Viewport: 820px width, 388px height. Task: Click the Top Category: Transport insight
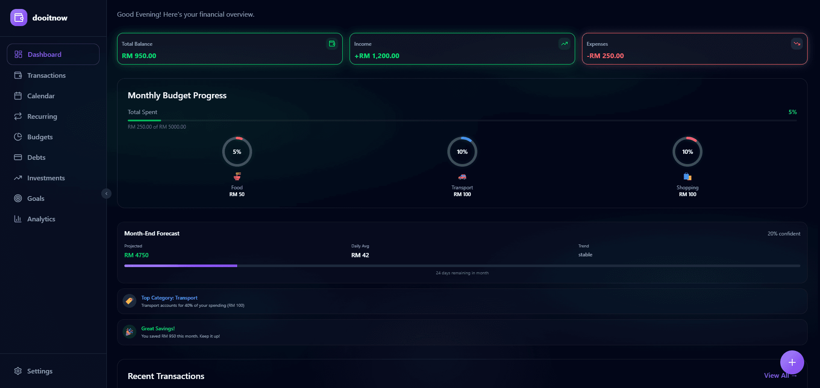click(169, 298)
